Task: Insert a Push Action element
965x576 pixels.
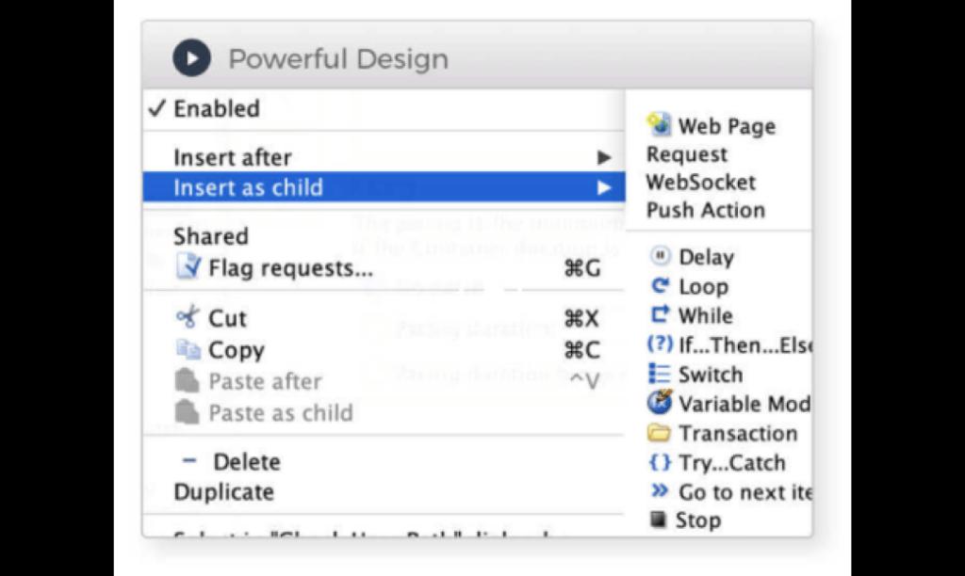Action: 705,211
